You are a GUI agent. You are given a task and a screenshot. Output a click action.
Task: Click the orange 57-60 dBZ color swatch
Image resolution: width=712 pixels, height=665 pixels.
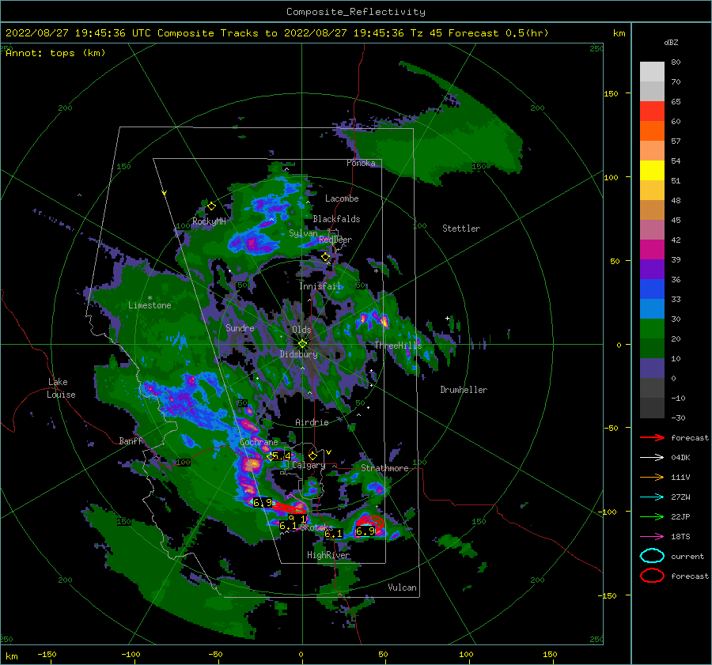tap(652, 131)
